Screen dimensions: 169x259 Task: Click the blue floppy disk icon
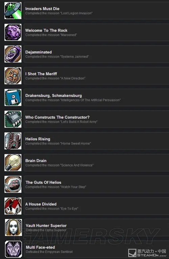point(13,97)
